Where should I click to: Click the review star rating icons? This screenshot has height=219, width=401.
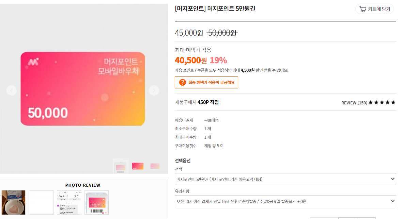[x=382, y=102]
